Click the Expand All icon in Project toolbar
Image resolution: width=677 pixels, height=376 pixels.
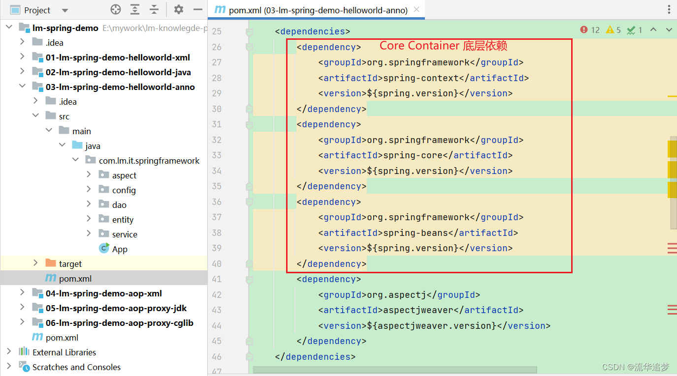click(135, 9)
